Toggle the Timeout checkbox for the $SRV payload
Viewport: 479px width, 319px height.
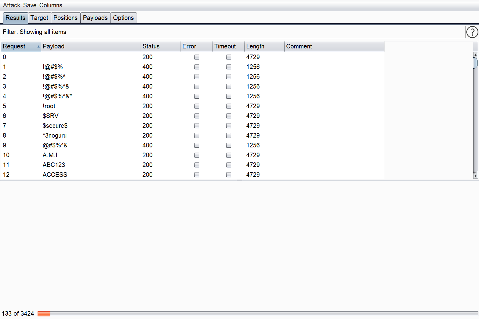click(229, 116)
